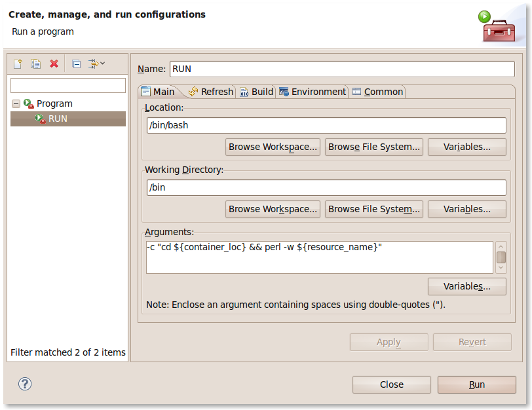Screen dimensions: 532x410
Task: Switch to the Refresh tab
Action: pos(210,92)
